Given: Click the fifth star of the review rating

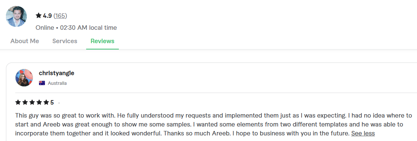Looking at the screenshot, I should (46, 102).
